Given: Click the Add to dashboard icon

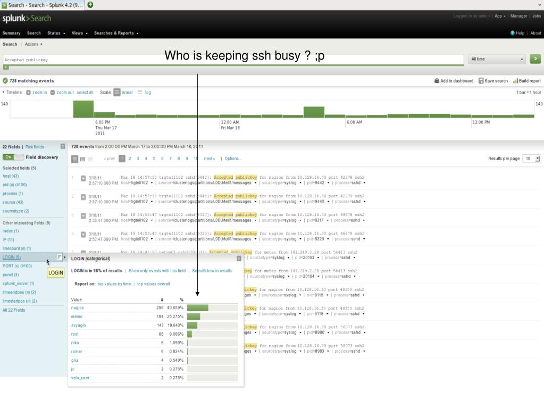Looking at the screenshot, I should (437, 81).
